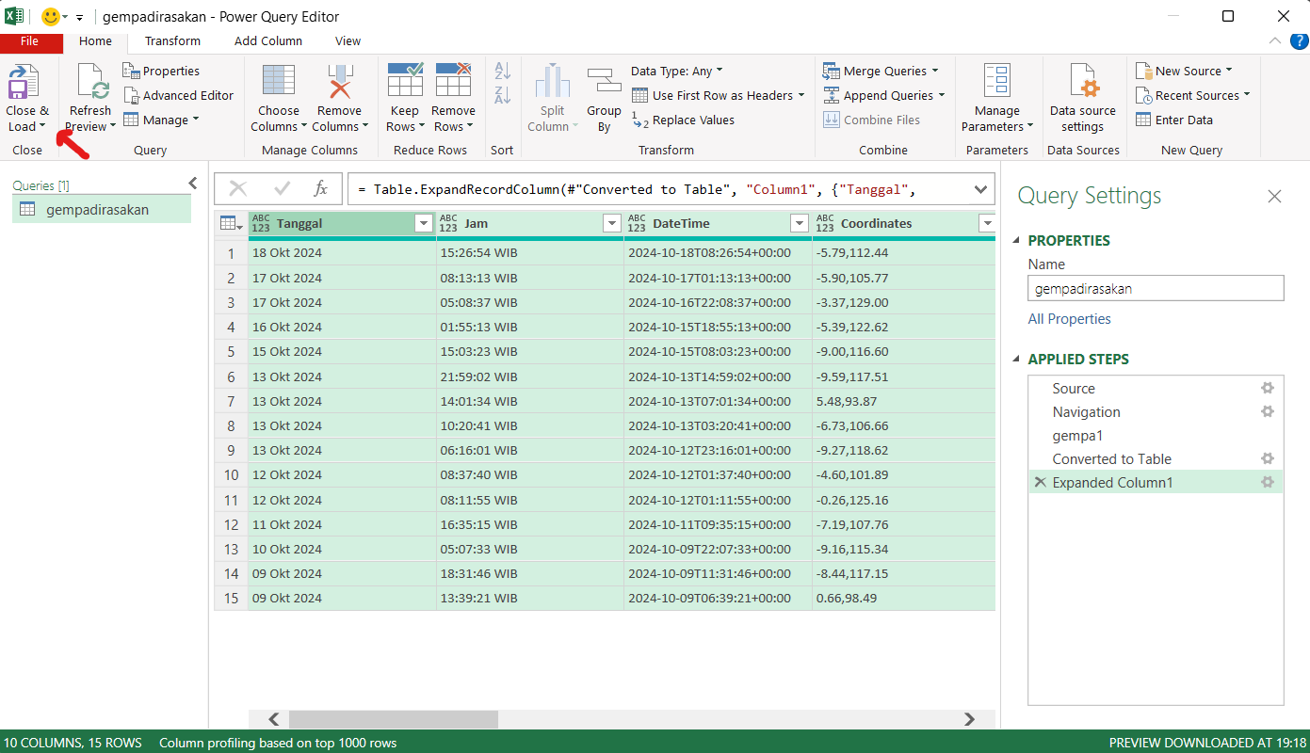Viewport: 1310px width, 753px height.
Task: Select cell -9.27,118.62
Action: (x=903, y=450)
